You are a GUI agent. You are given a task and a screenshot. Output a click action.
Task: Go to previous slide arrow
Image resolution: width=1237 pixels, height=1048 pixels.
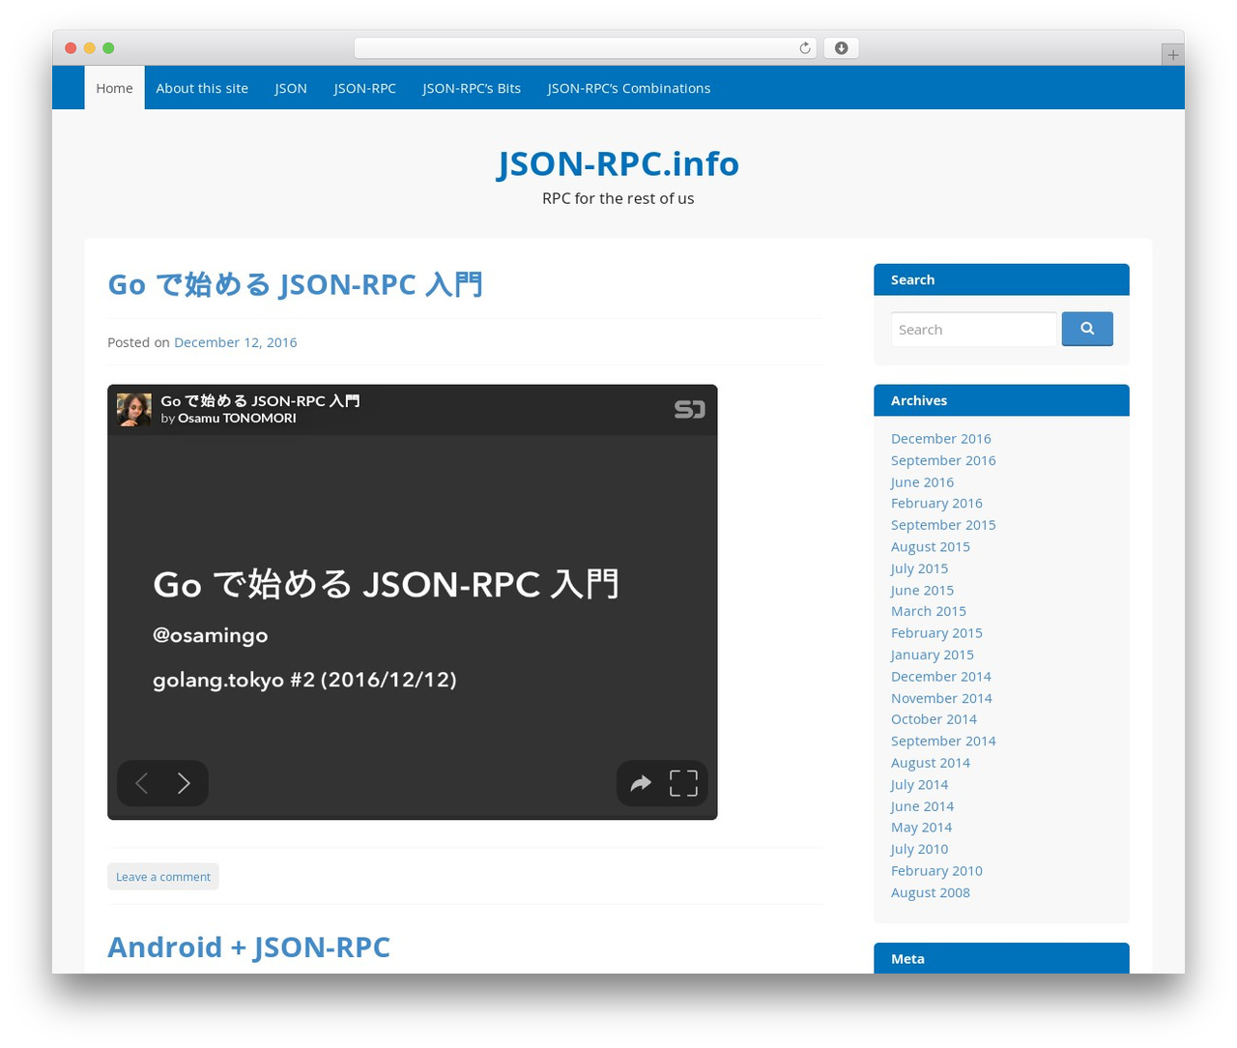pyautogui.click(x=141, y=783)
